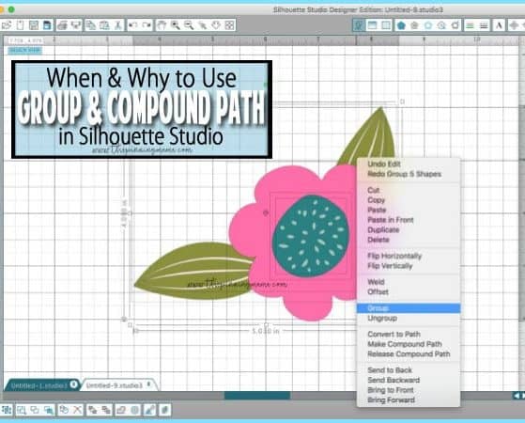The width and height of the screenshot is (525, 423).
Task: Click the macOS green maximize button
Action: click(11, 9)
